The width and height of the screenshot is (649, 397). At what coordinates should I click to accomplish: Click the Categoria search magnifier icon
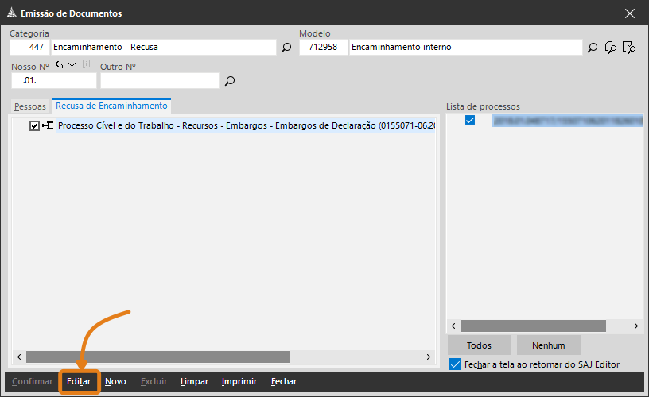(x=286, y=48)
